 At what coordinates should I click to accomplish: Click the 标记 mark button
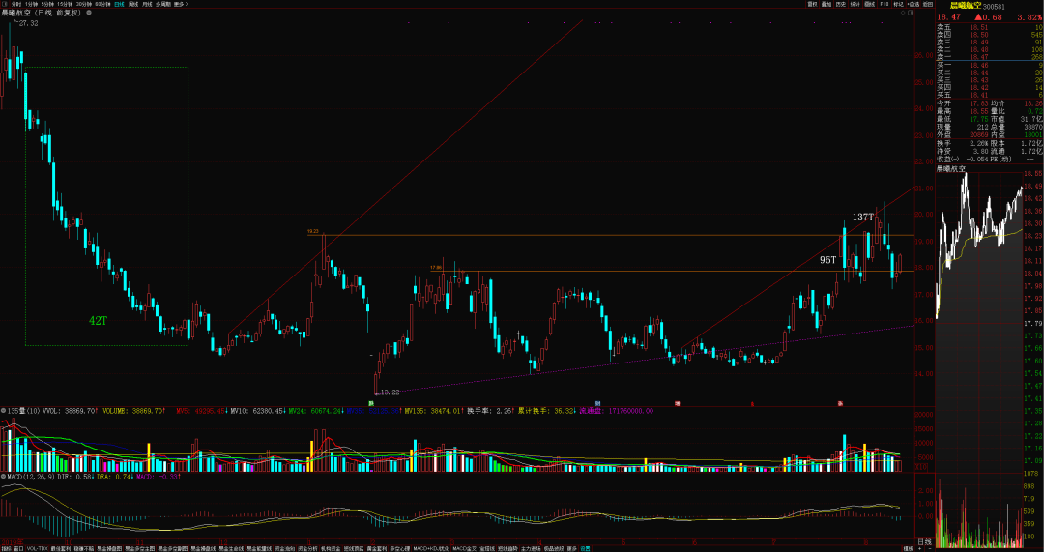point(899,4)
